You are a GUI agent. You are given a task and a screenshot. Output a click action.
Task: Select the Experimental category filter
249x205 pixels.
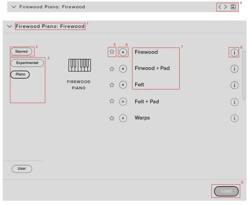point(27,63)
